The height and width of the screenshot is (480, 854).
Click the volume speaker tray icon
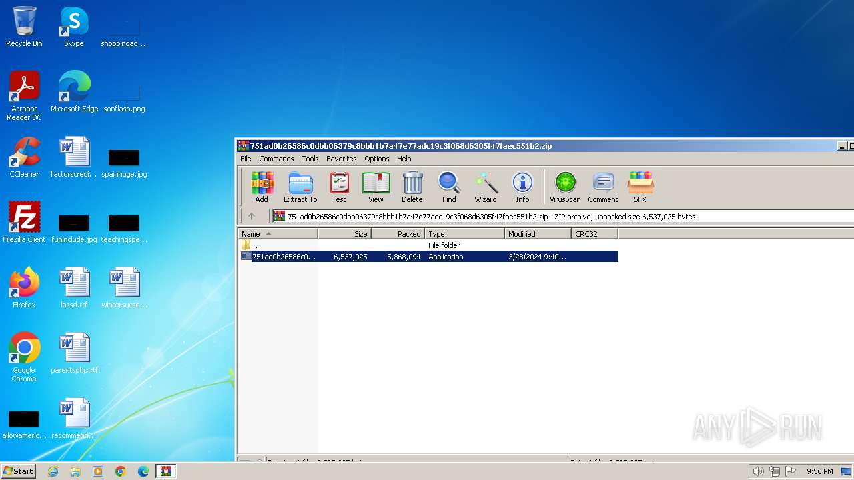click(758, 471)
